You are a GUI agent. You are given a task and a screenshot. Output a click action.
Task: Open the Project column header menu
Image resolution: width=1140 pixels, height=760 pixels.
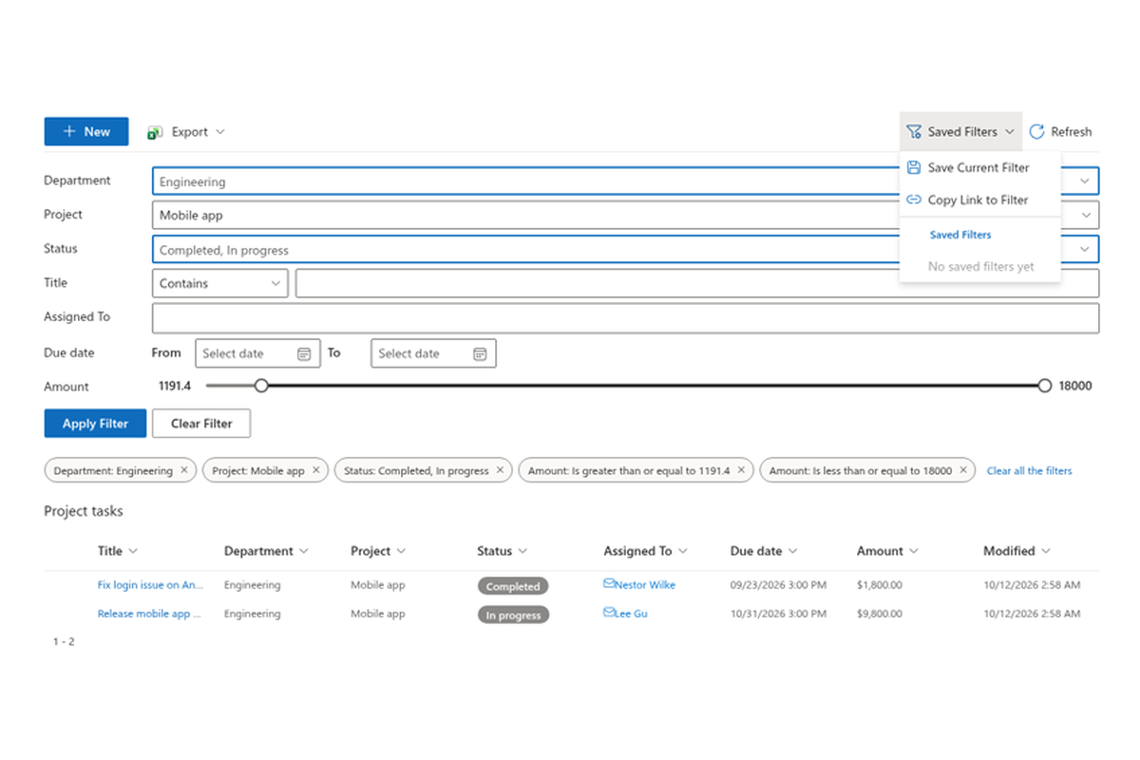378,551
